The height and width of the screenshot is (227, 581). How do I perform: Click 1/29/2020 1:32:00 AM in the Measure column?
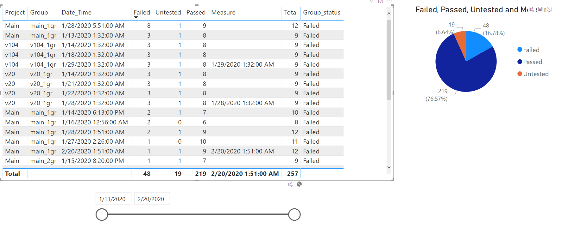click(243, 64)
